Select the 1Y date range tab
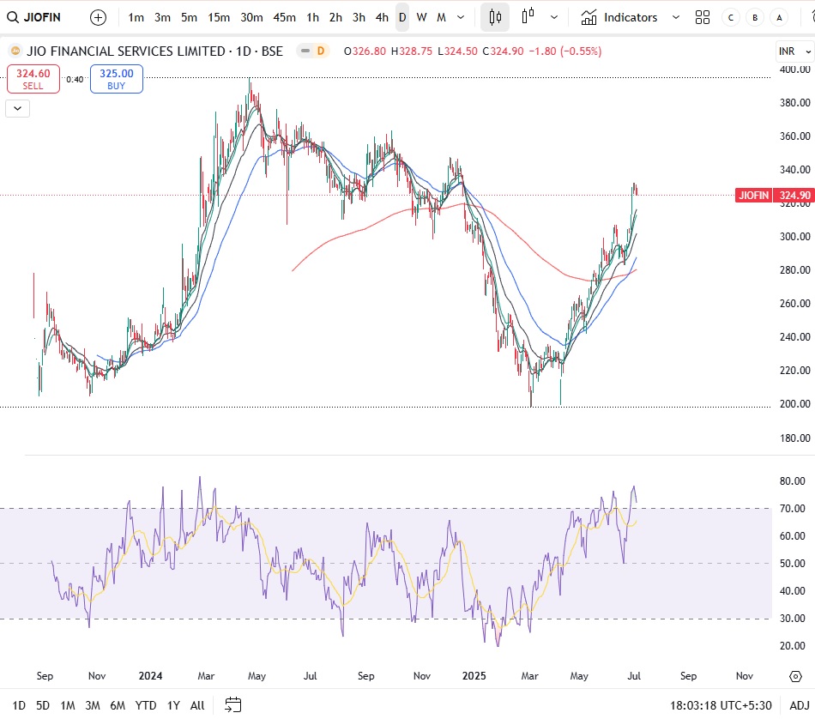The height and width of the screenshot is (719, 815). pyautogui.click(x=172, y=705)
